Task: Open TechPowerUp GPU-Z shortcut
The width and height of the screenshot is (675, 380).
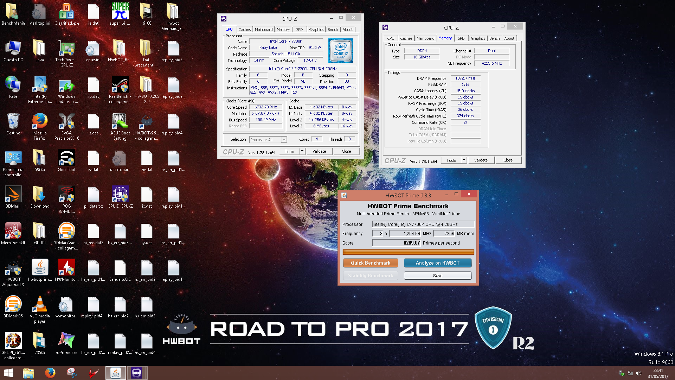Action: [66, 53]
